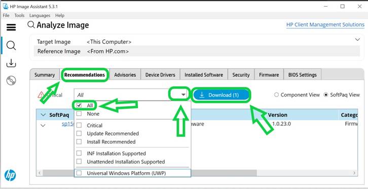368x189 pixels.
Task: Open the Tools menu
Action: (19, 15)
